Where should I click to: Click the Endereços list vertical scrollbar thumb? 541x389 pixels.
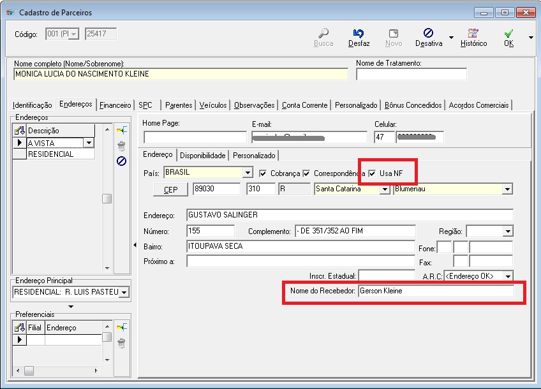click(x=107, y=198)
